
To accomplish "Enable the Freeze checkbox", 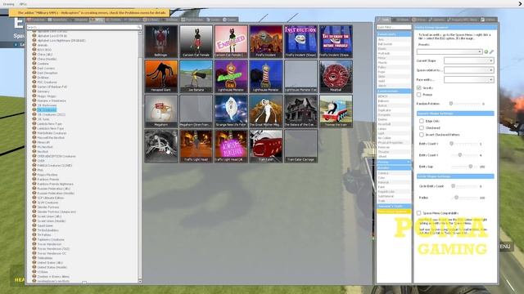I will pyautogui.click(x=418, y=95).
